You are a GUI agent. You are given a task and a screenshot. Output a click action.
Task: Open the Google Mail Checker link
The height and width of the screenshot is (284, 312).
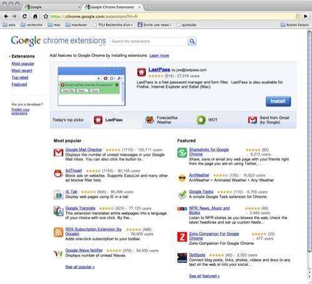[84, 149]
